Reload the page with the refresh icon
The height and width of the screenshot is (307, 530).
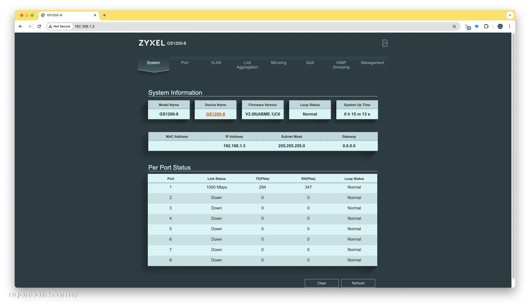(x=39, y=26)
